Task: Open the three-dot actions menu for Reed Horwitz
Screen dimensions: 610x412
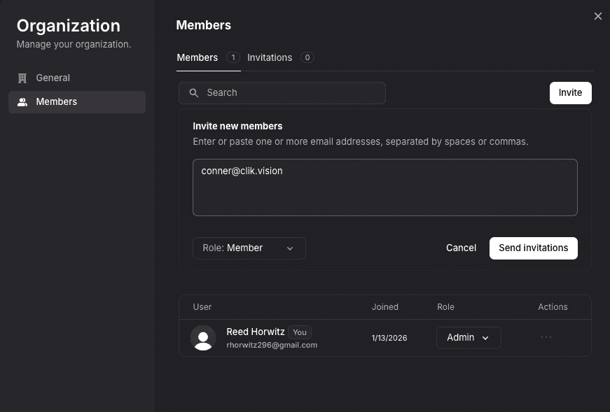Action: [x=546, y=337]
